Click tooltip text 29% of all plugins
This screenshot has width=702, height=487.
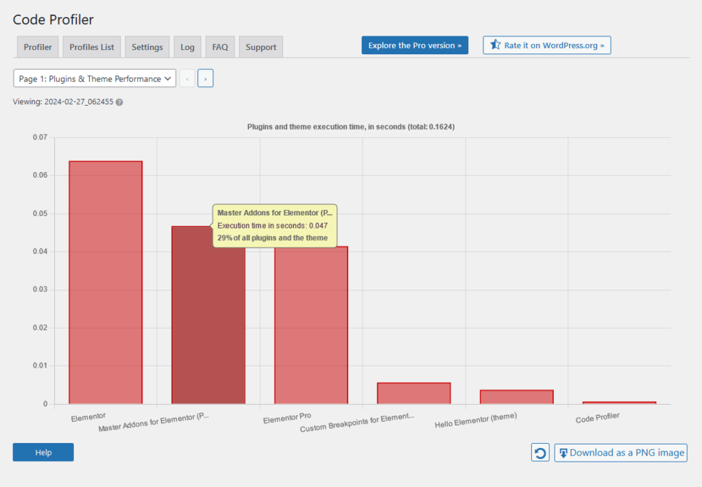click(x=273, y=238)
